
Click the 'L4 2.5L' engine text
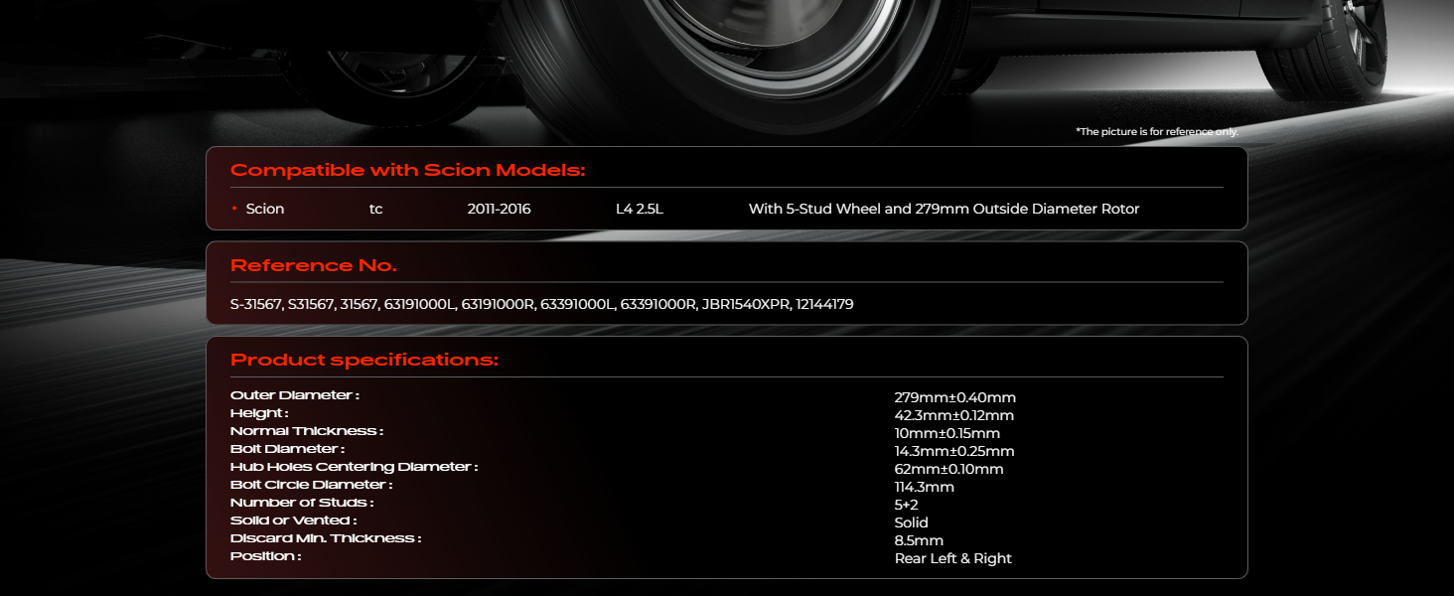pos(640,209)
